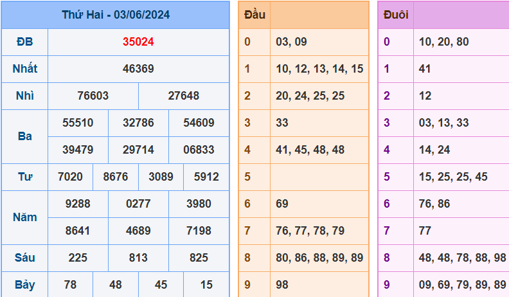Viewport: 509px width, 297px height.
Task: Select Đuôi row values 14, 24
Action: 434,150
